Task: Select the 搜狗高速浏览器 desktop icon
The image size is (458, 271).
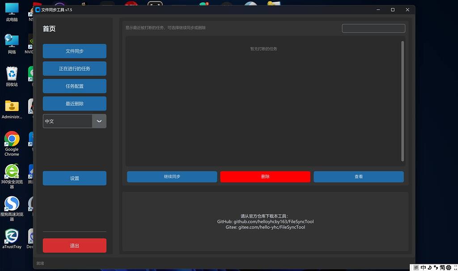Action: click(12, 208)
